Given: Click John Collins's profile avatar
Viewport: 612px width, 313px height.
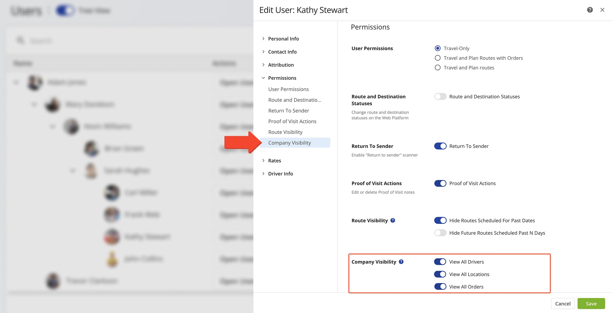Looking at the screenshot, I should point(111,259).
